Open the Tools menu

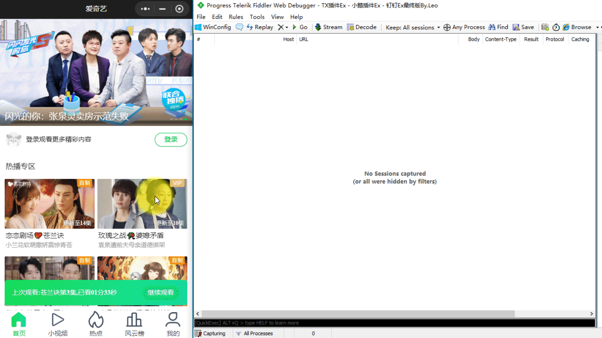click(x=257, y=17)
